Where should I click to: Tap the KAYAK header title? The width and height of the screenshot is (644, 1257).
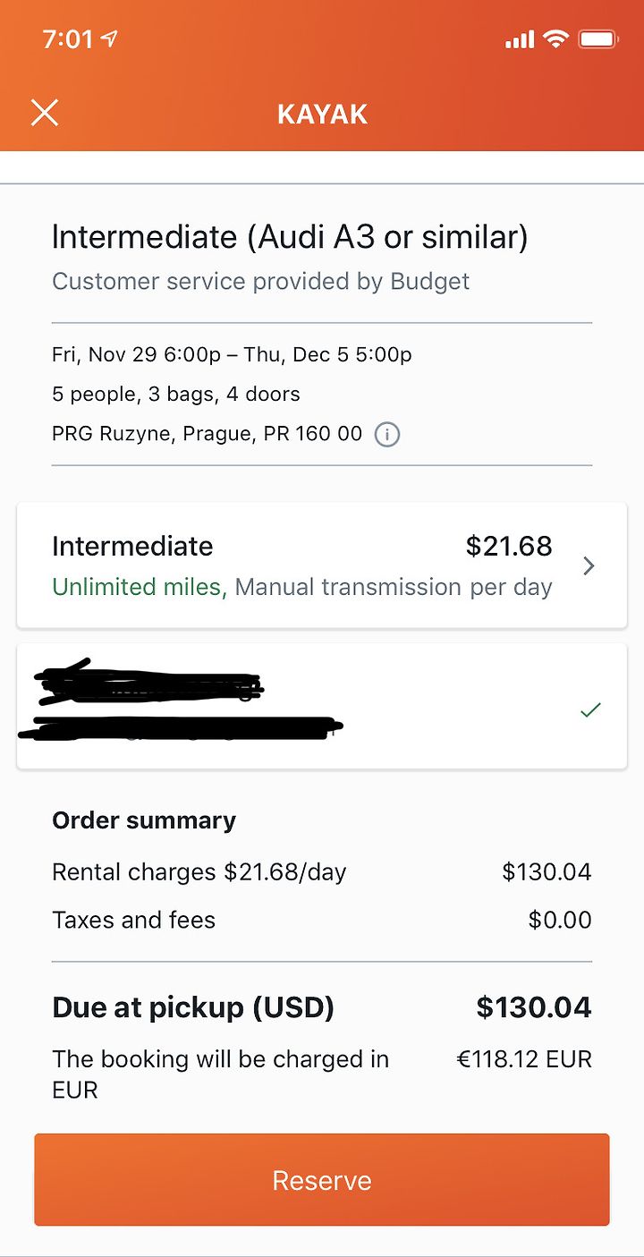pyautogui.click(x=322, y=115)
